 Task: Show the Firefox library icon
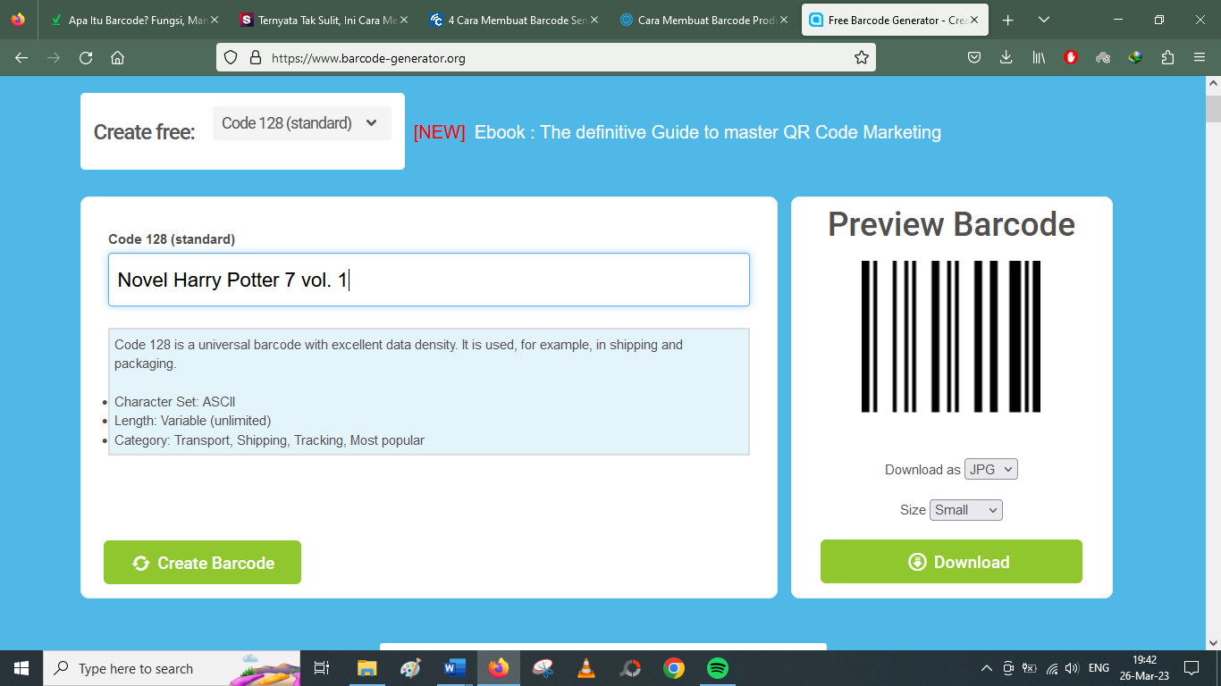(1039, 58)
